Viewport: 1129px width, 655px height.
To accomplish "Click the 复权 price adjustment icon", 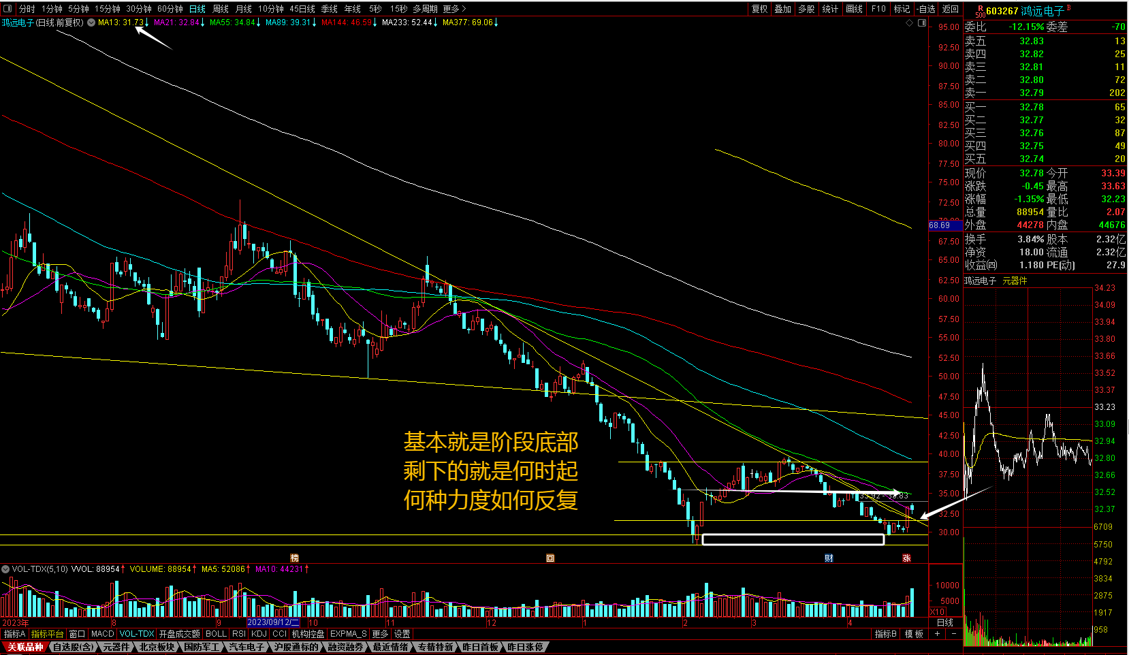I will (759, 9).
